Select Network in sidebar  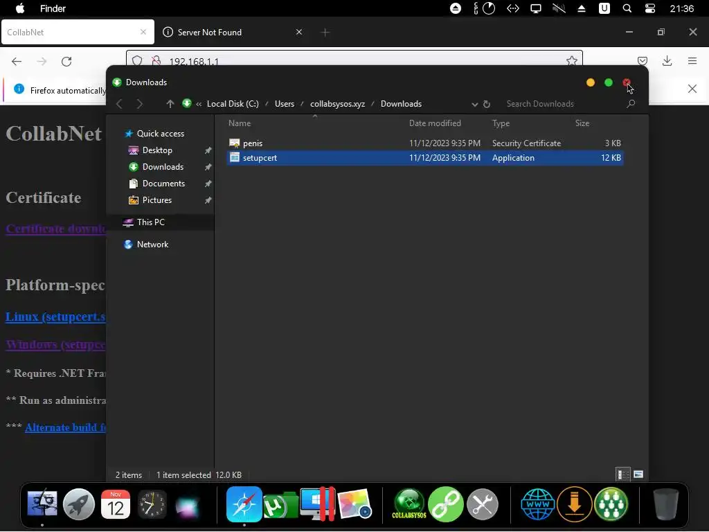coord(152,245)
